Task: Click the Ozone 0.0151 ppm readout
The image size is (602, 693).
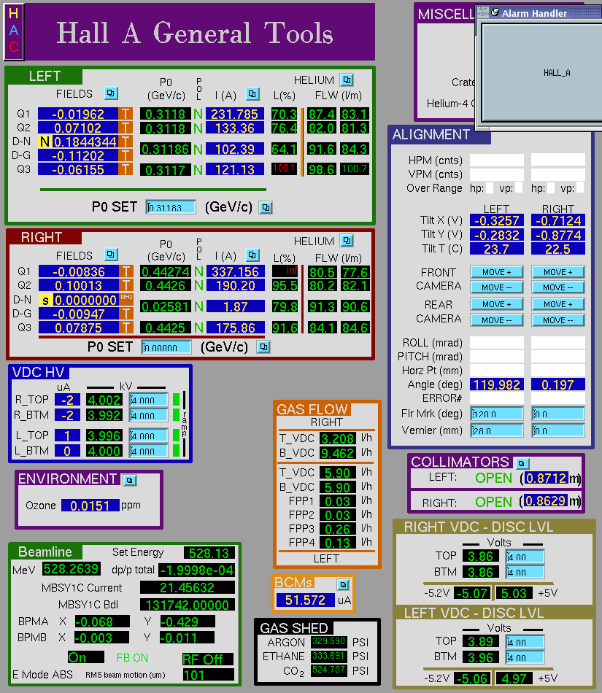Action: tap(90, 506)
